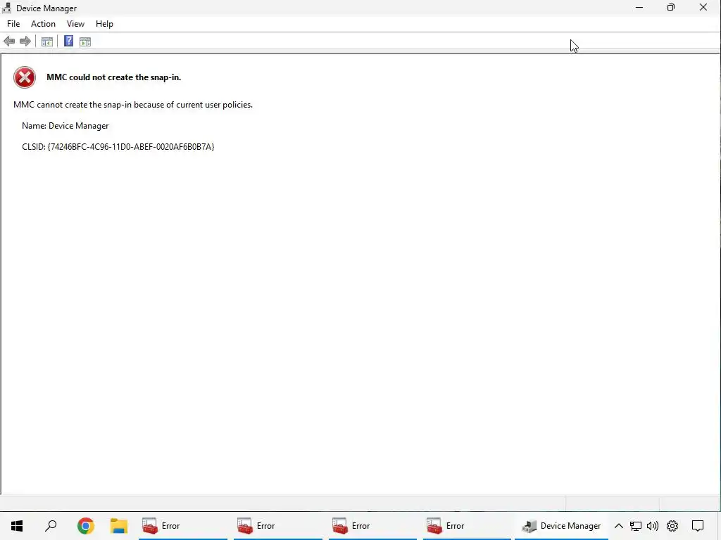Open the volume speaker tray icon
The width and height of the screenshot is (721, 540).
(653, 526)
